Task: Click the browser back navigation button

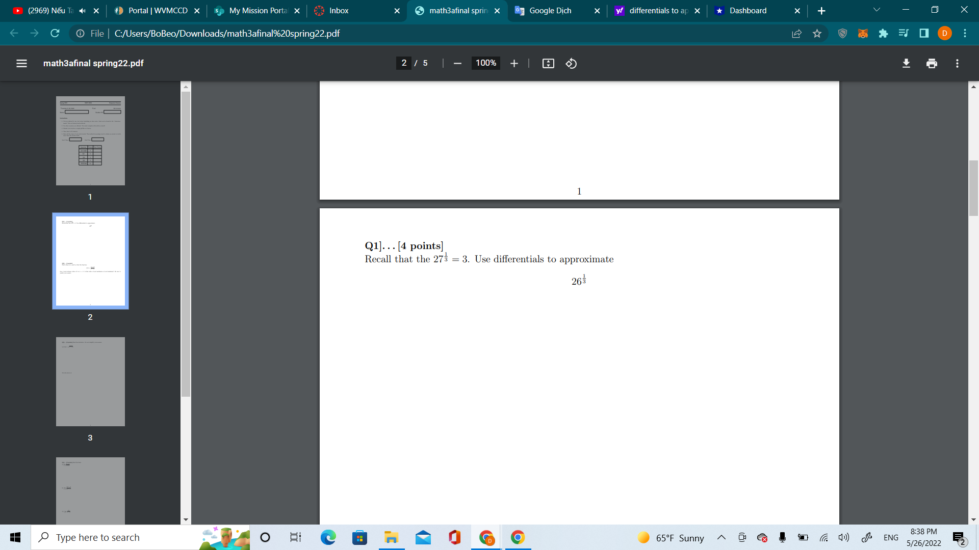Action: 13,33
